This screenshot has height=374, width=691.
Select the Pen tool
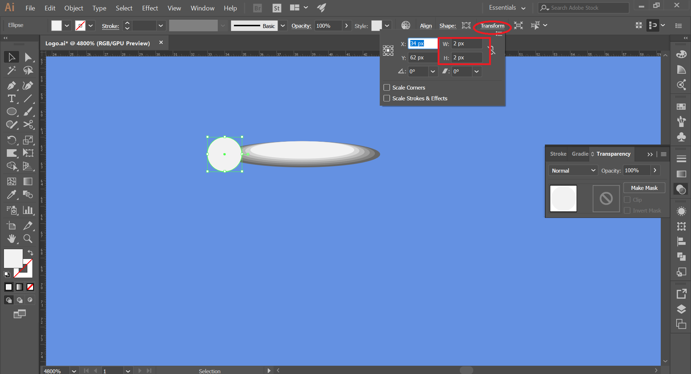(12, 86)
